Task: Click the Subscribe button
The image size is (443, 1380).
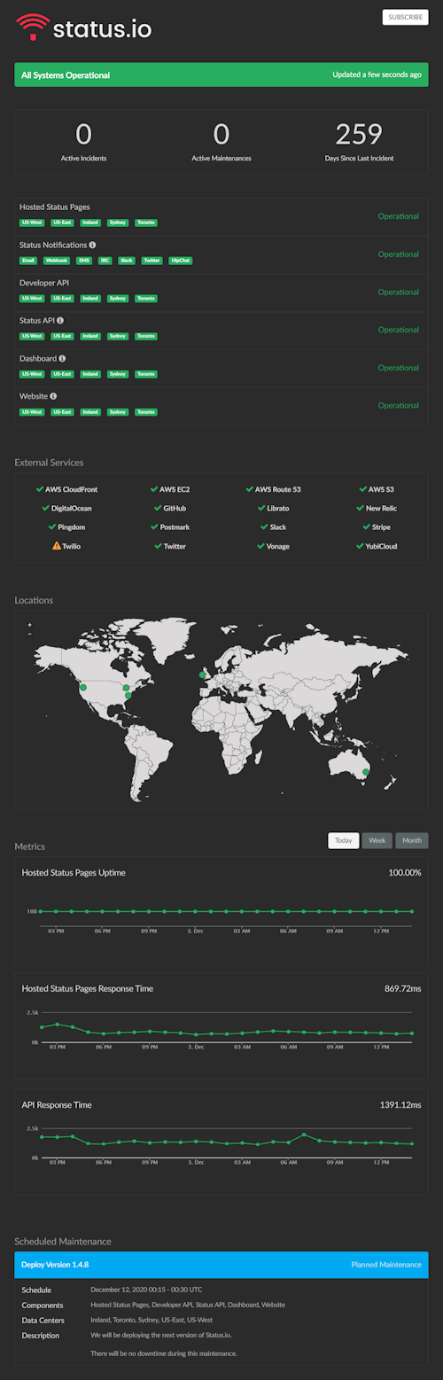Action: click(405, 17)
